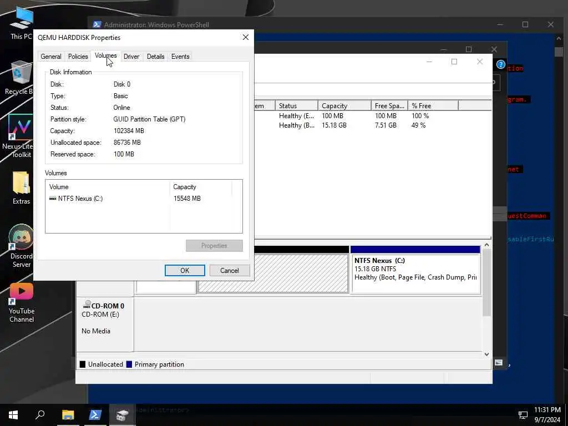Open the Details tab

[155, 57]
